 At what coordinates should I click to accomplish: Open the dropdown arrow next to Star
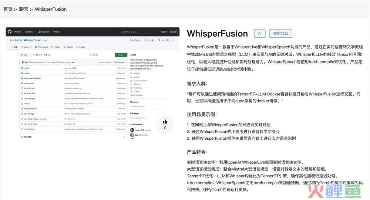click(x=173, y=40)
